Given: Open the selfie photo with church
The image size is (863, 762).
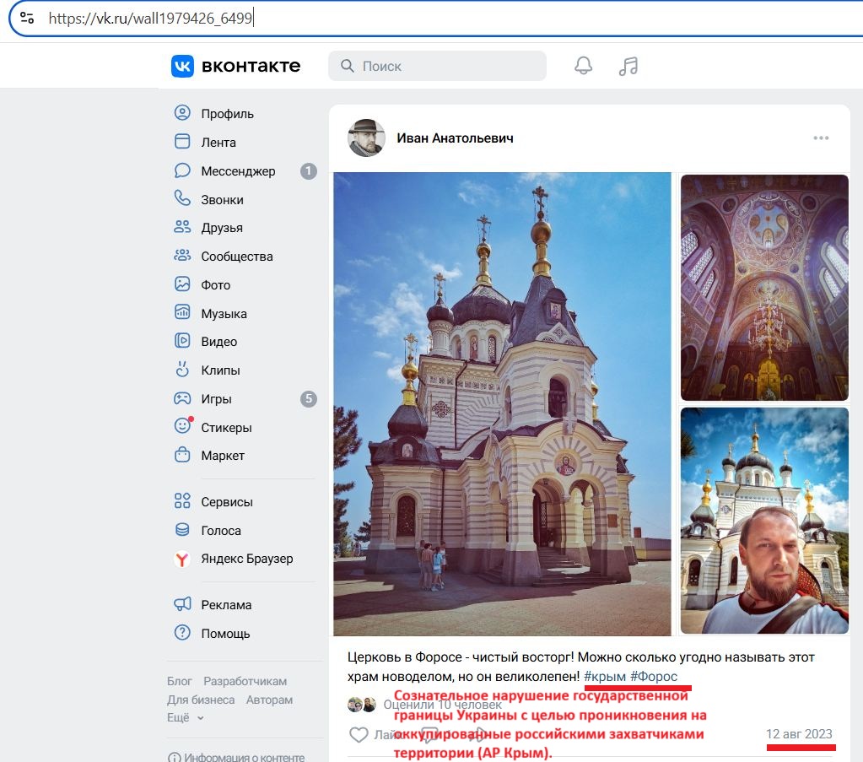Looking at the screenshot, I should pyautogui.click(x=764, y=521).
